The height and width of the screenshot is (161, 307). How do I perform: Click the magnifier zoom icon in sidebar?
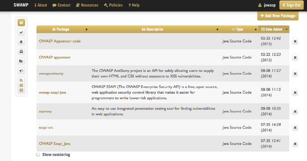click(21, 80)
